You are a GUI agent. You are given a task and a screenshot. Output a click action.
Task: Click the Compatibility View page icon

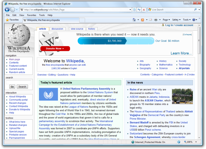pos(134,10)
